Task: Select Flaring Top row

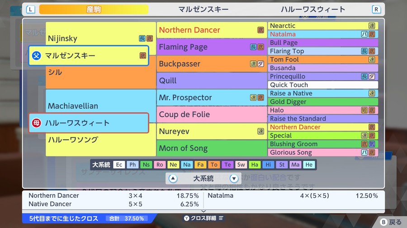Action: [x=323, y=51]
